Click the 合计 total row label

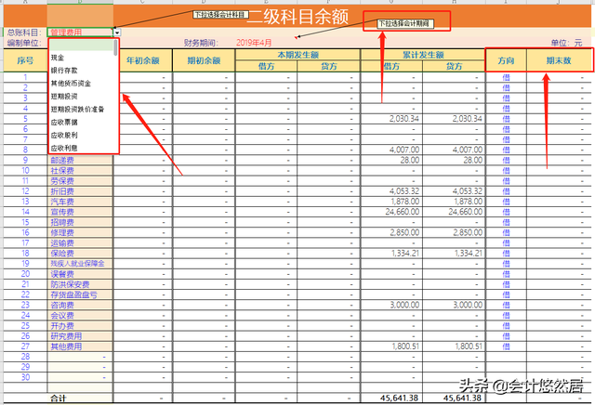pos(59,398)
